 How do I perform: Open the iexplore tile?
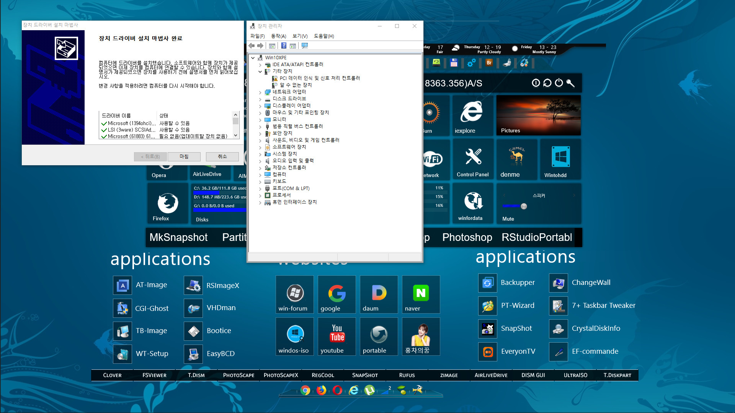tap(472, 115)
